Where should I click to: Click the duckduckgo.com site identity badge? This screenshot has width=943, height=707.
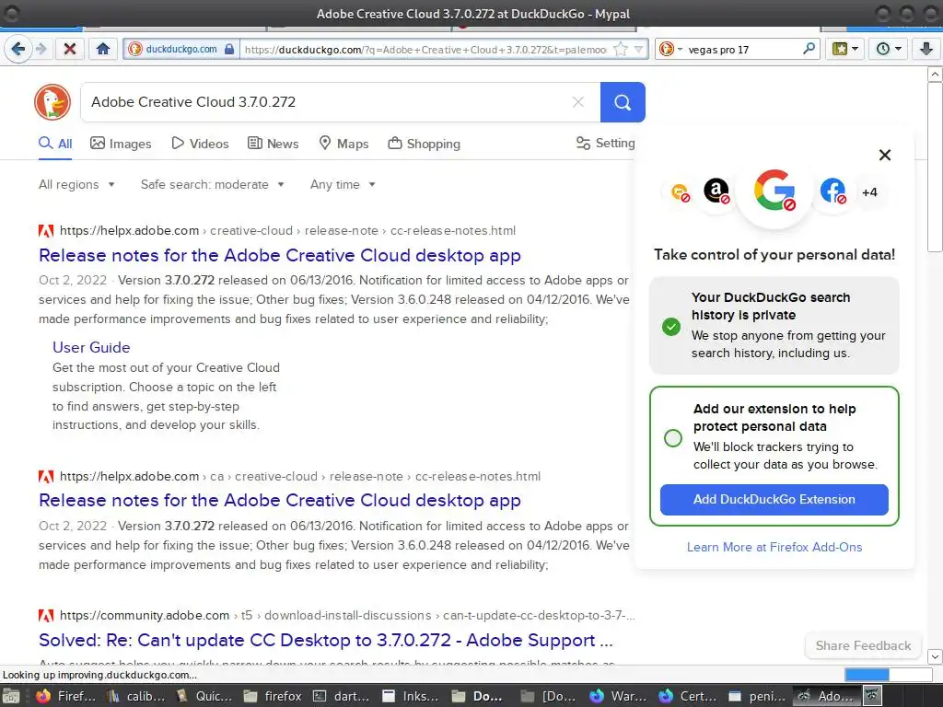(180, 50)
